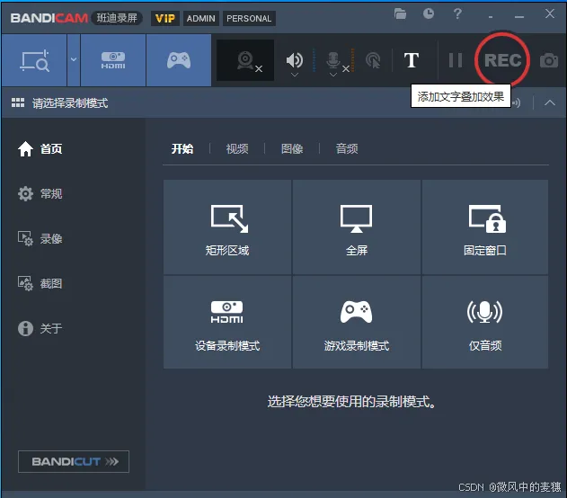Open the microphone settings dropdown arrow
The width and height of the screenshot is (567, 498).
[333, 75]
